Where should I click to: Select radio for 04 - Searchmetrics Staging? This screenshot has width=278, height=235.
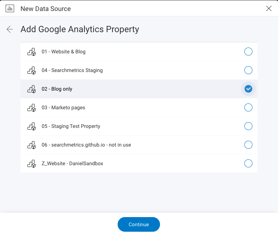tap(248, 70)
